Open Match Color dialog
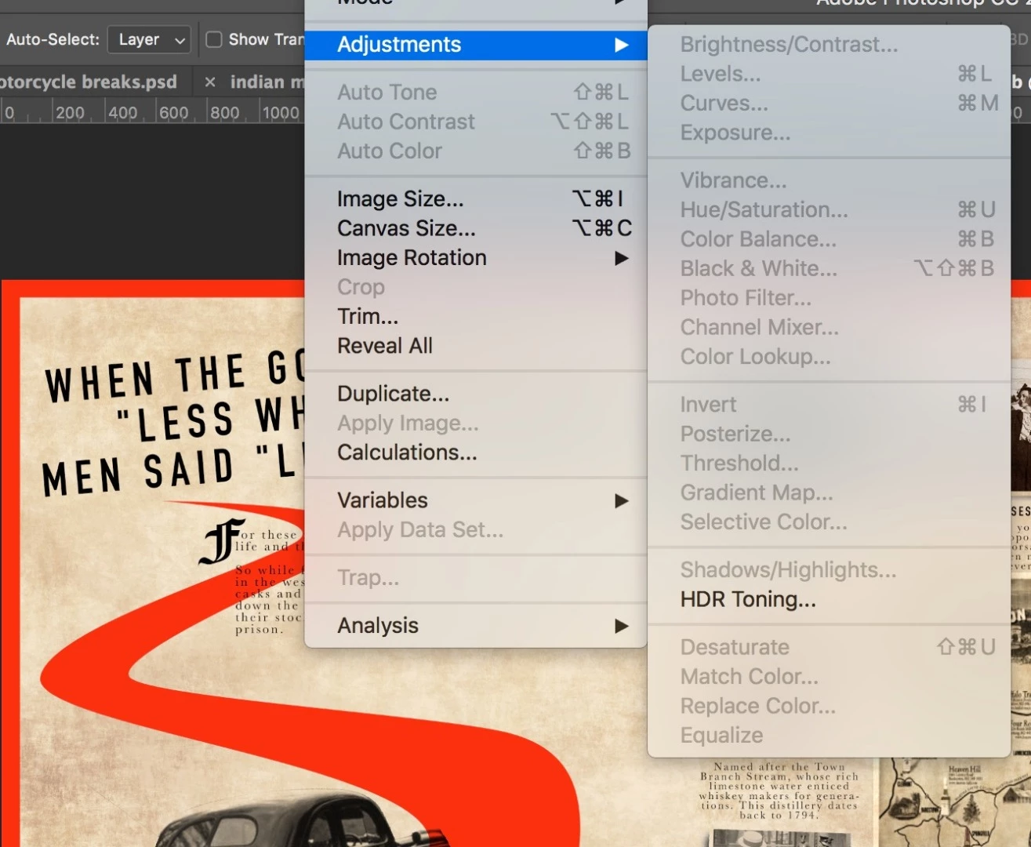The image size is (1031, 847). [x=829, y=677]
